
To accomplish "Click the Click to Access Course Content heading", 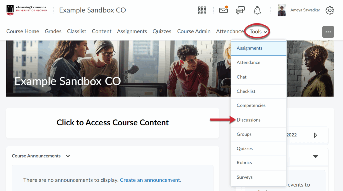I will [x=113, y=123].
